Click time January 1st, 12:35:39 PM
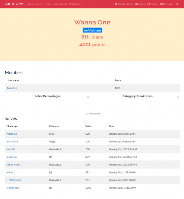This screenshot has width=184, height=199. coord(123,165)
